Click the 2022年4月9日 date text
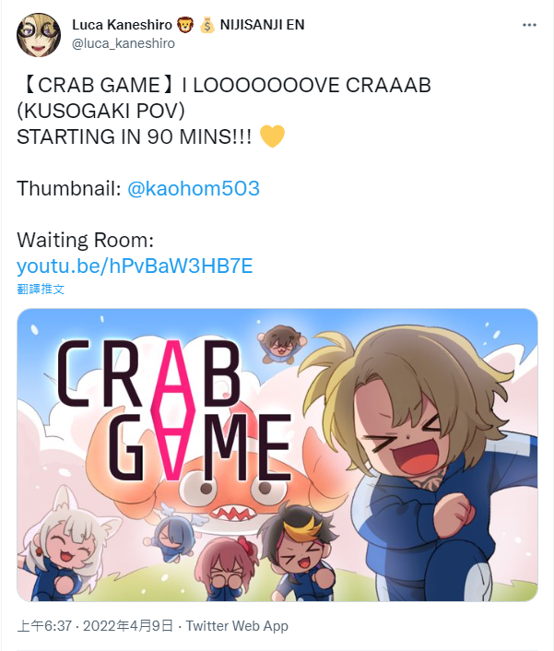Screen dimensions: 554x651 128,626
